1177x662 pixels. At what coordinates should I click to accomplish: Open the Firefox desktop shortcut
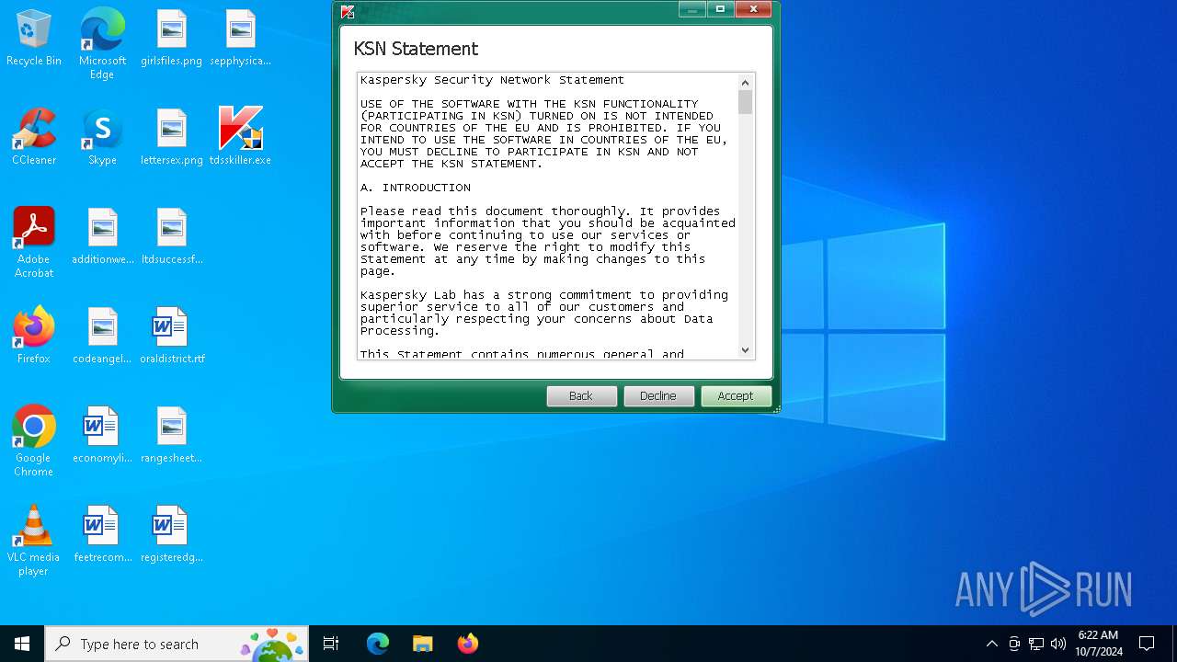pos(34,336)
